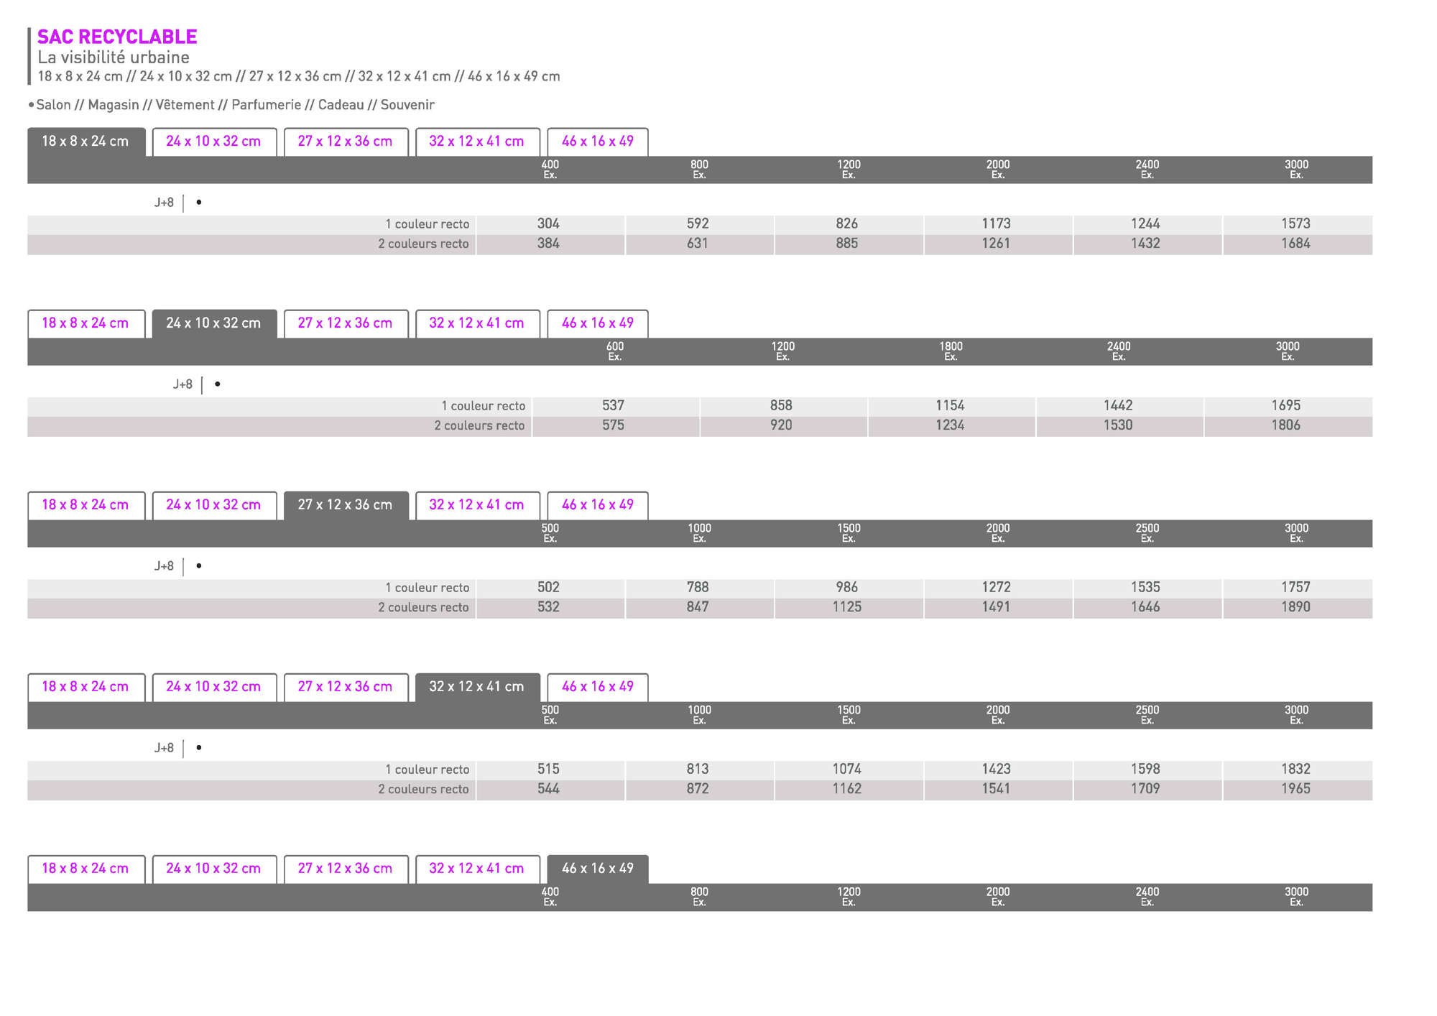Click the SAC RECYCLABLE heading
This screenshot has height=1016, width=1437.
[117, 37]
